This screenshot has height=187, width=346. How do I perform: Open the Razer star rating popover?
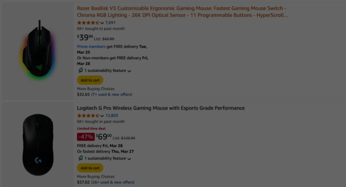(88, 23)
